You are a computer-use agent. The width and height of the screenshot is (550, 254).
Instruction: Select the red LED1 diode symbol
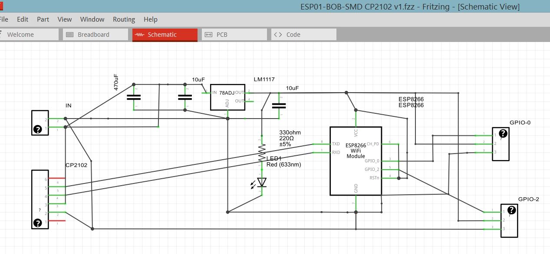[261, 182]
